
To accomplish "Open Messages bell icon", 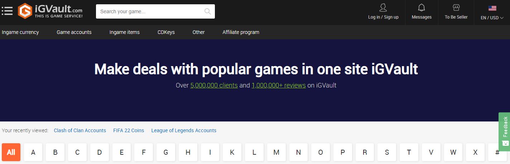I will (x=422, y=8).
